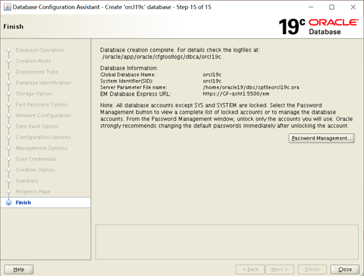Click the Server Parameter File name label

(x=134, y=87)
